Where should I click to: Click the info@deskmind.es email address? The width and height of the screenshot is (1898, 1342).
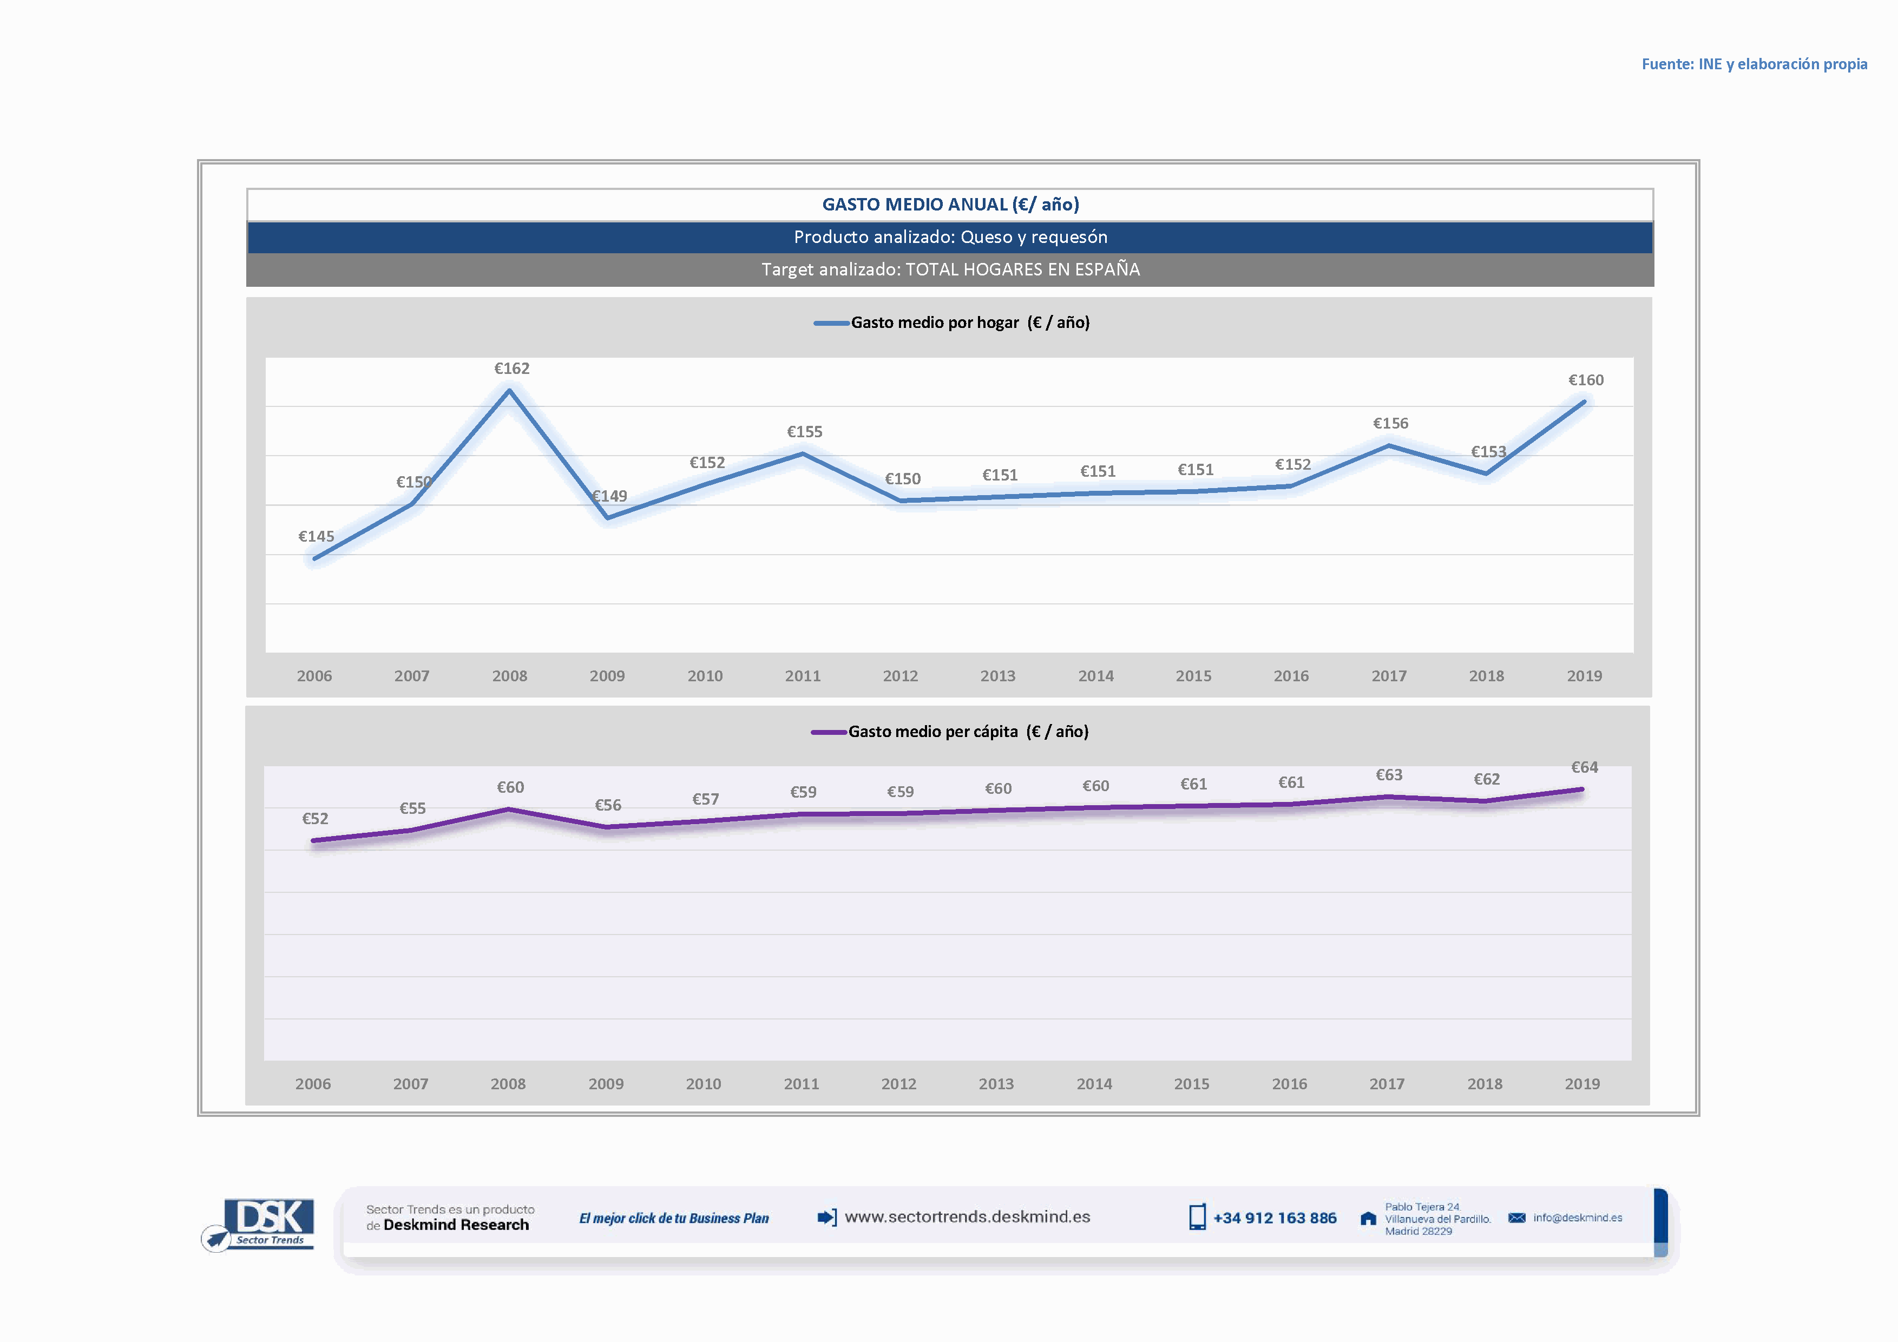(x=1577, y=1217)
